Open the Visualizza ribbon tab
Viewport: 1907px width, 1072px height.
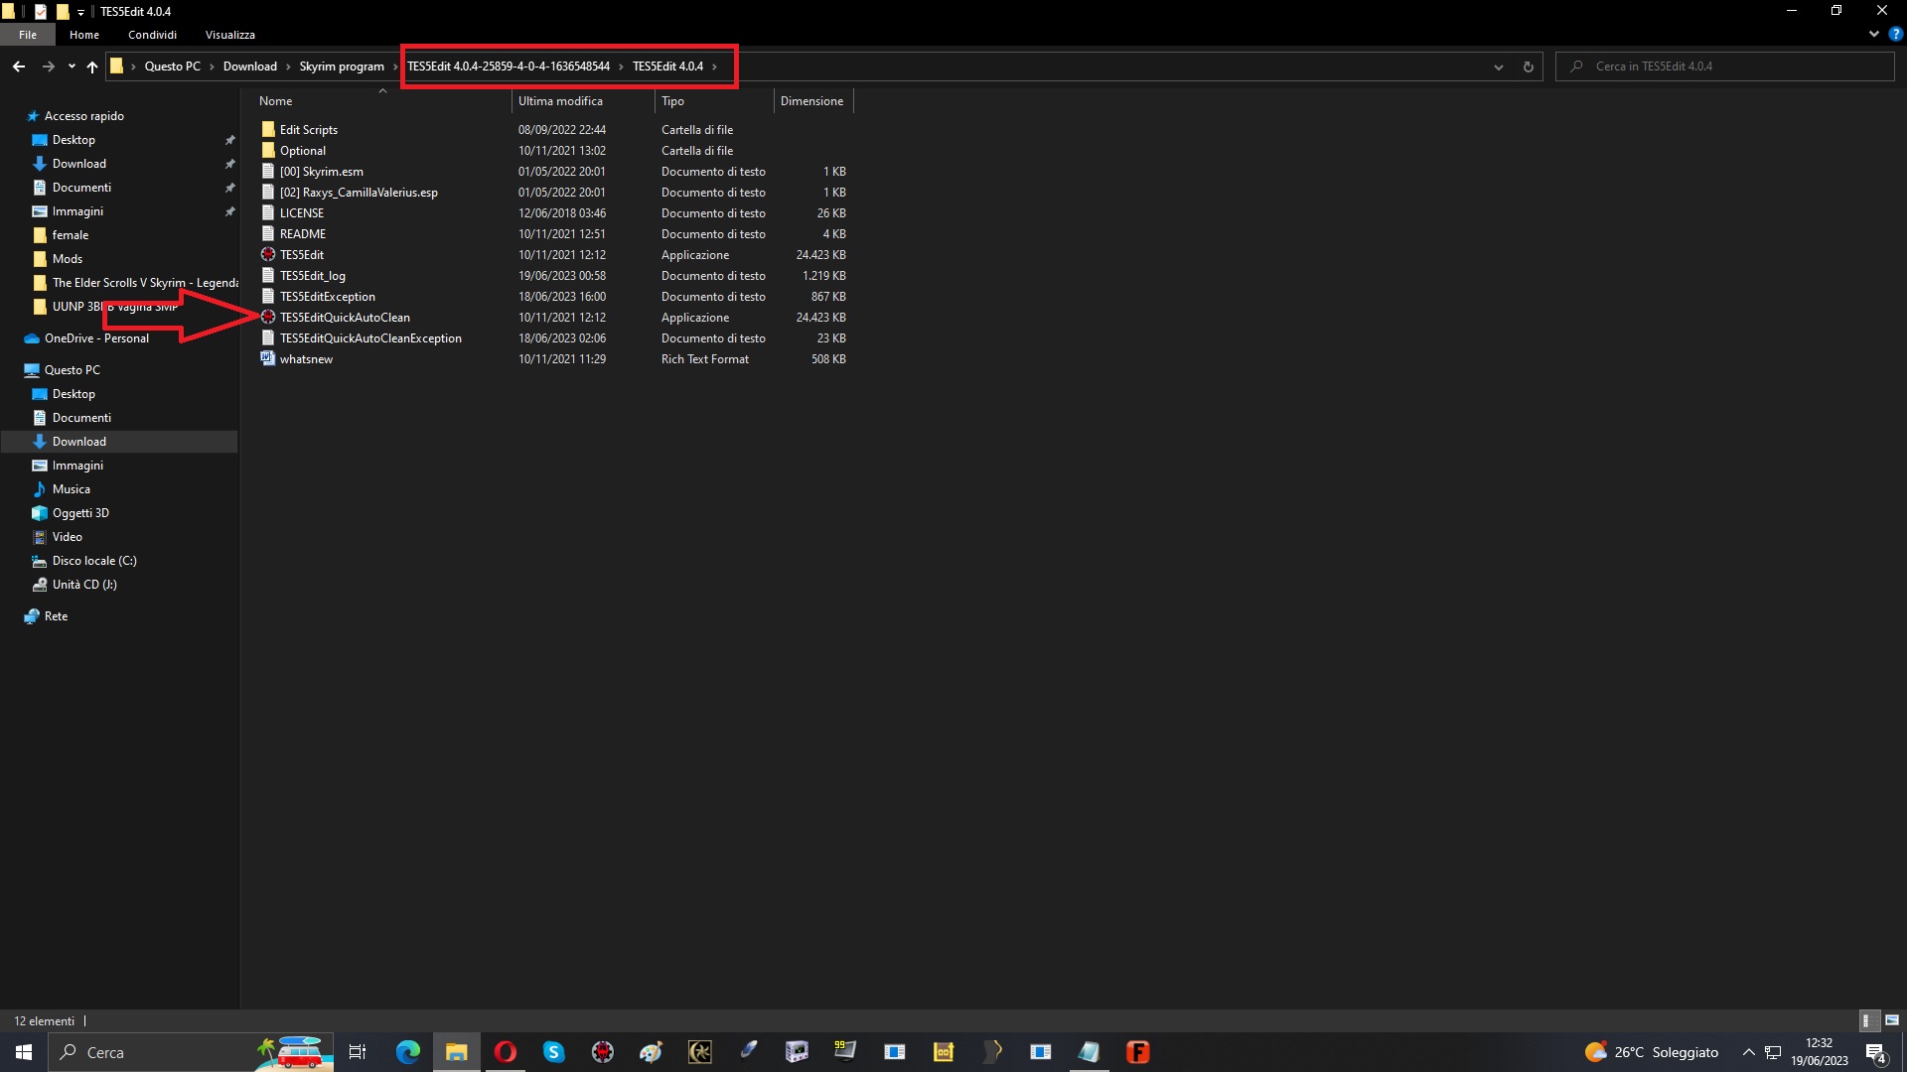(x=230, y=35)
